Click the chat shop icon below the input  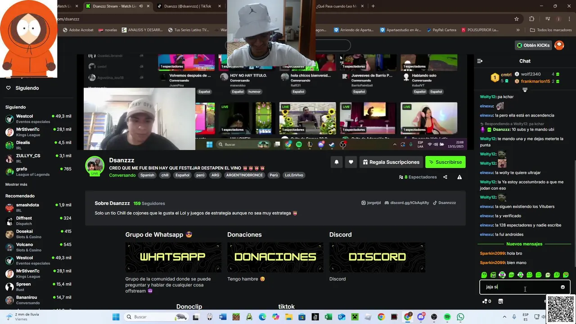click(500, 301)
